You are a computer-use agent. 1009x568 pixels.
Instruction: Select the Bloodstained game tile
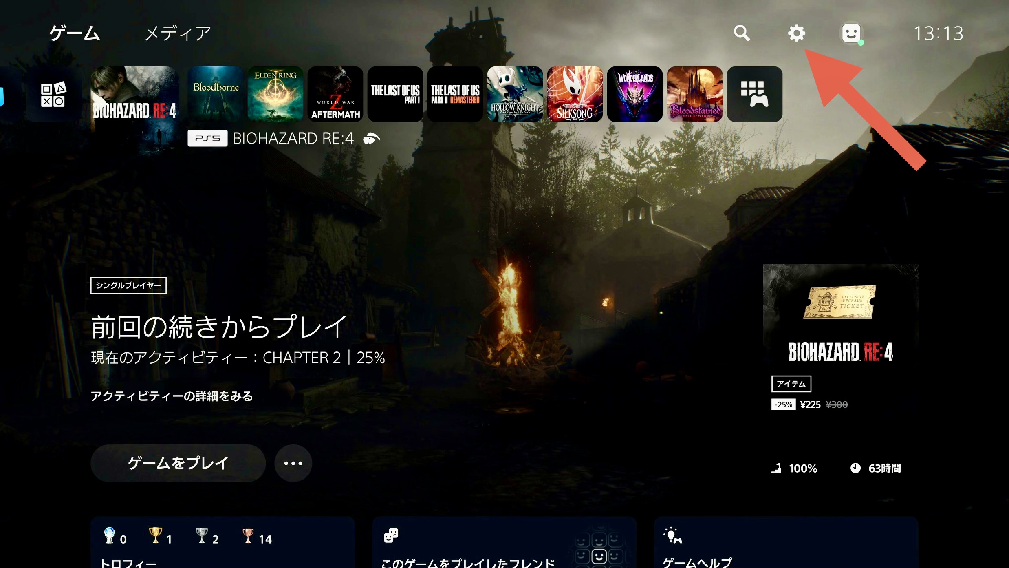(x=694, y=94)
